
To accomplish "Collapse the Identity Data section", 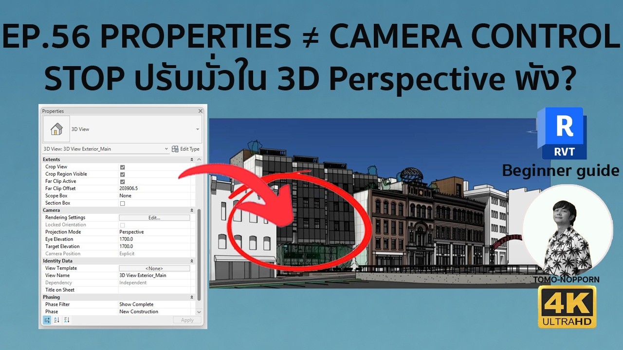I will [192, 261].
